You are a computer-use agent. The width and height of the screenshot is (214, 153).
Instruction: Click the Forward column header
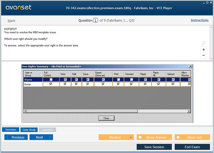(x=131, y=74)
